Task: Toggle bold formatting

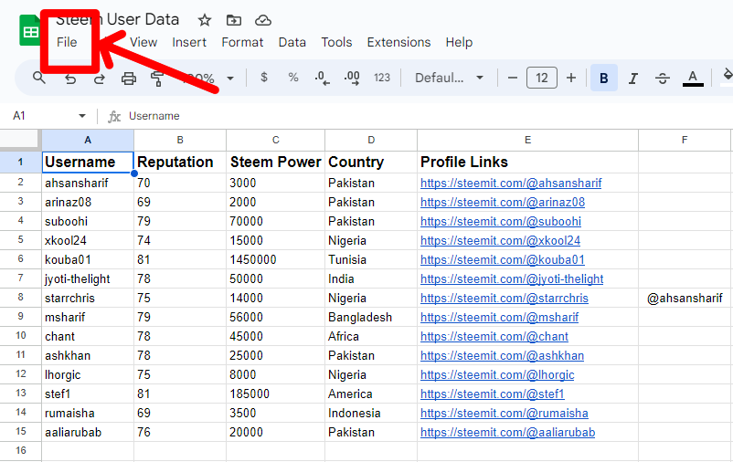Action: [x=603, y=78]
